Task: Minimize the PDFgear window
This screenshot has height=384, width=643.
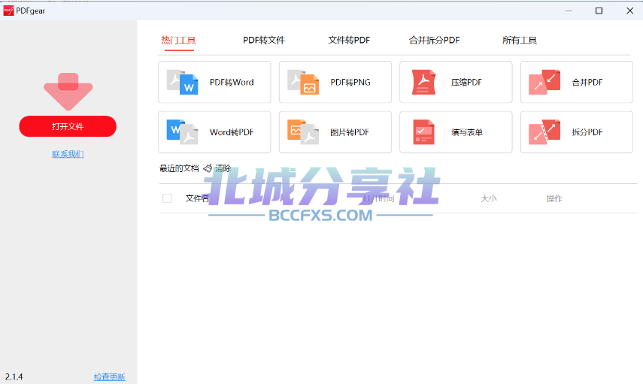Action: [x=569, y=11]
